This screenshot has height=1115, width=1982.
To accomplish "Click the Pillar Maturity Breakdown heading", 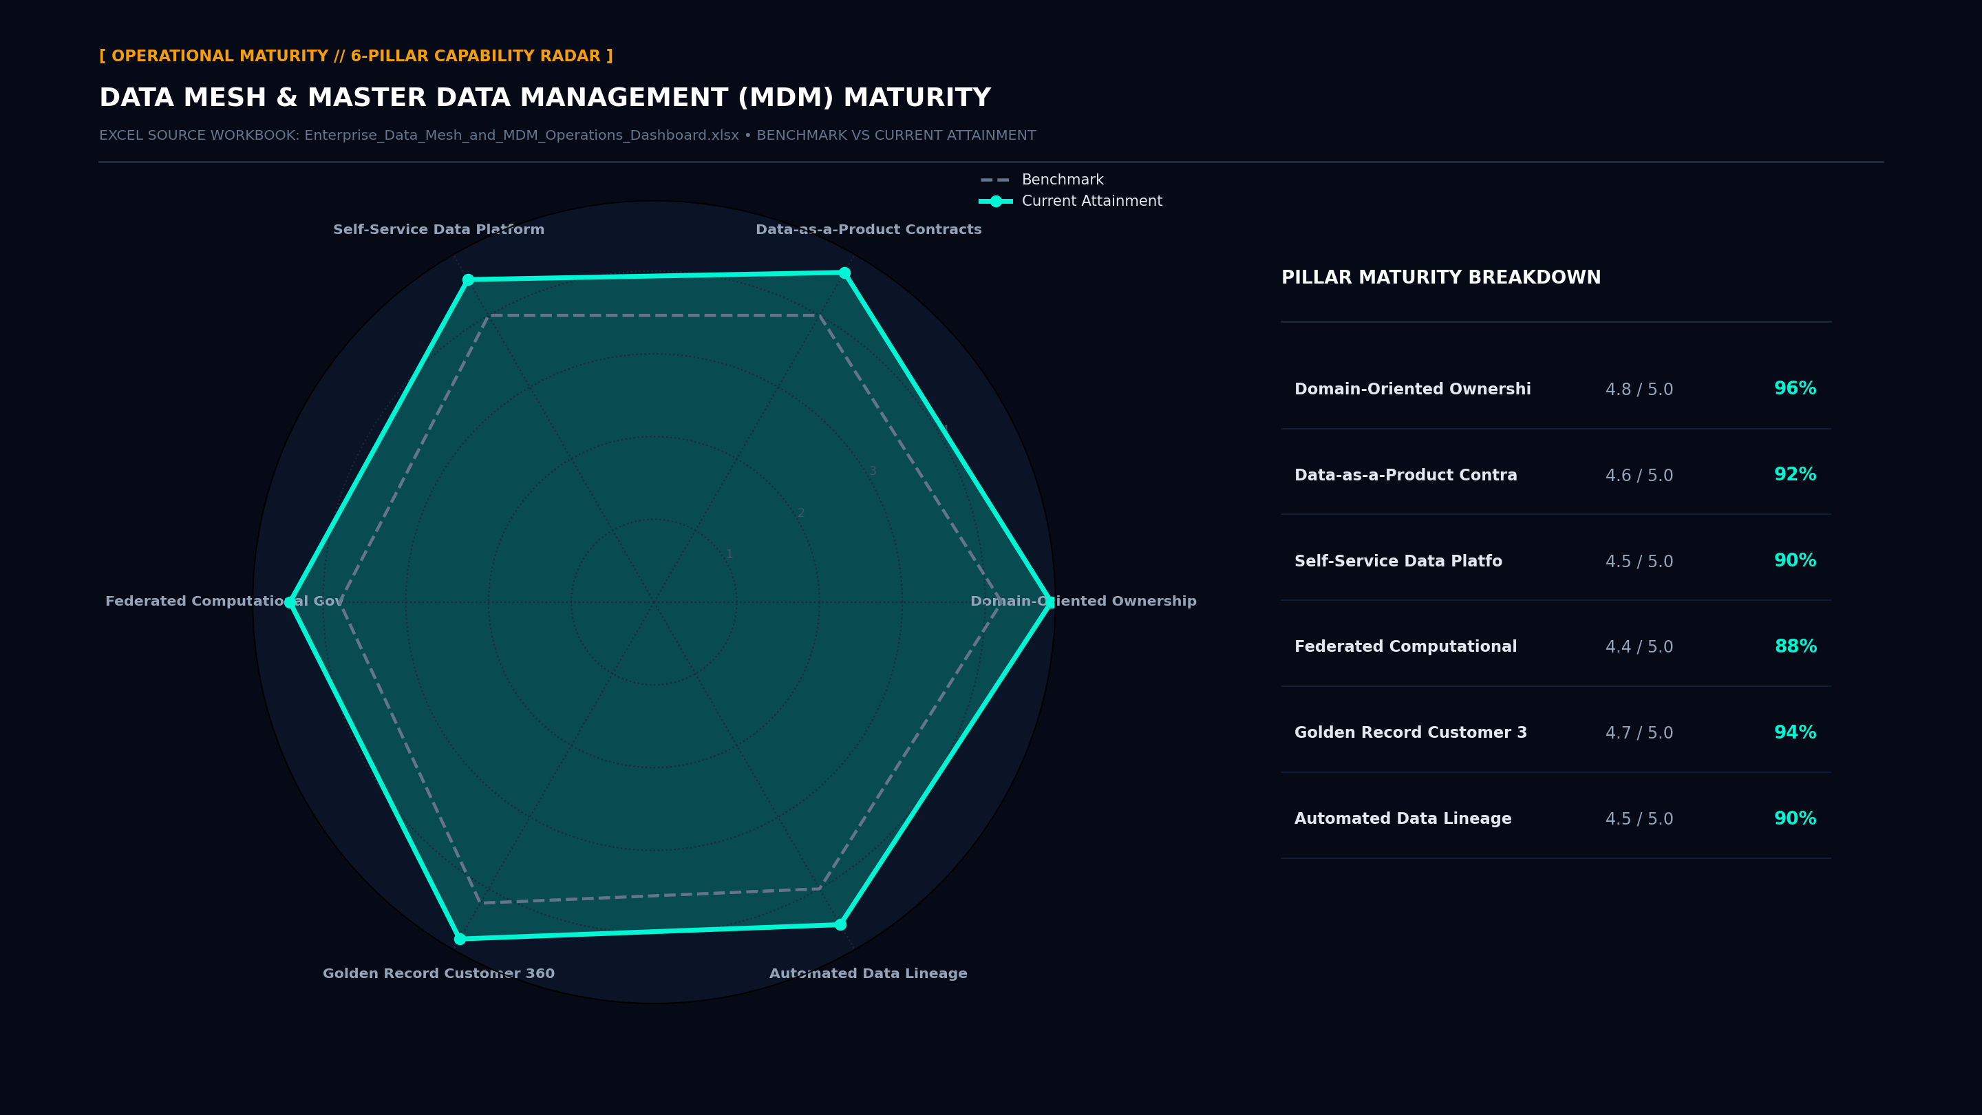I will click(1441, 278).
